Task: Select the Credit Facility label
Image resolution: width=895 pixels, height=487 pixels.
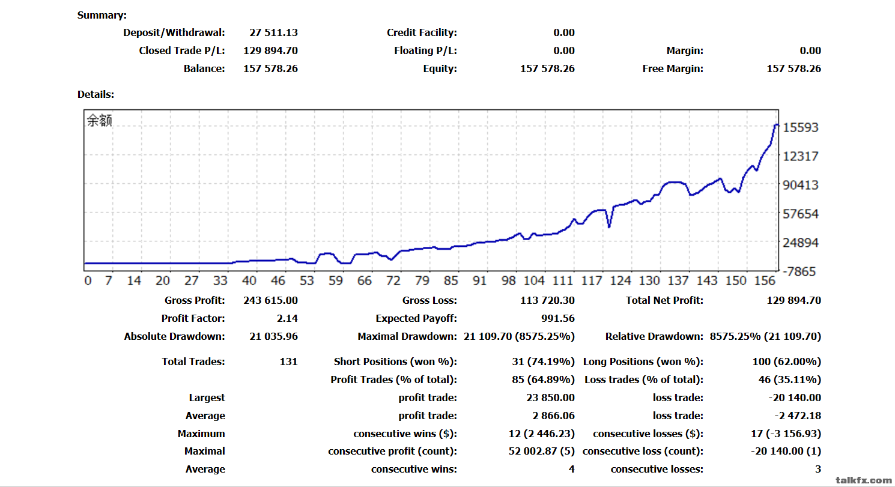Action: (422, 32)
